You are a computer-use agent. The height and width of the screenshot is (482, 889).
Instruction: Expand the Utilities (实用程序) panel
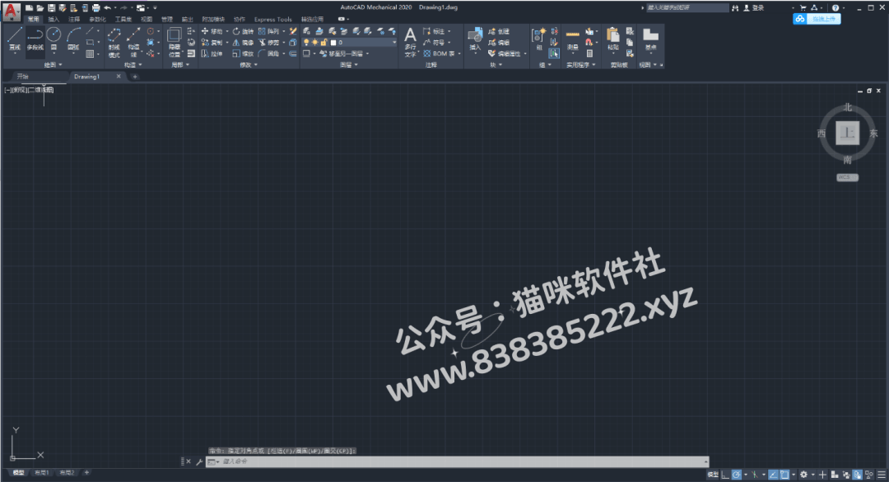coord(581,65)
